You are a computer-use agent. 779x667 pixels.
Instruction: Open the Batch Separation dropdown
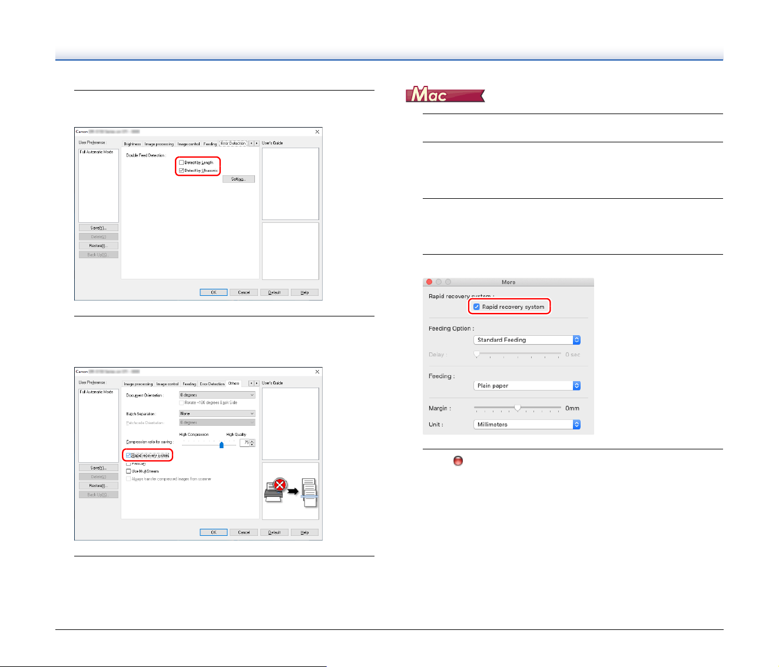click(217, 413)
